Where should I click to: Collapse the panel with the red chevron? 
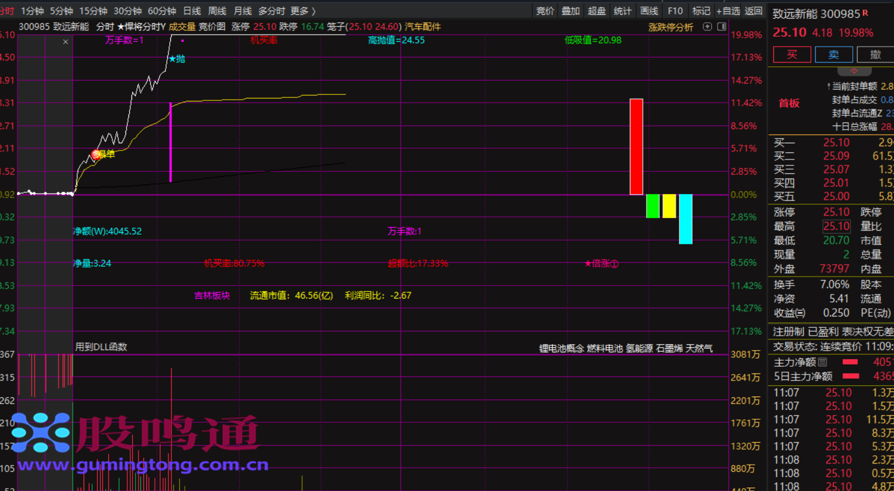[x=854, y=70]
